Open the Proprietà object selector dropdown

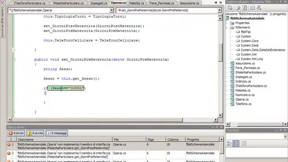(285, 136)
